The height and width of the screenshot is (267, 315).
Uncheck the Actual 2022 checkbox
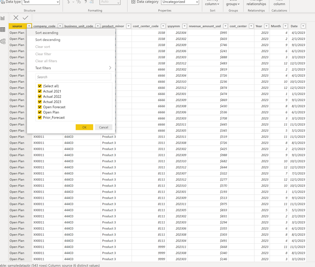click(39, 97)
